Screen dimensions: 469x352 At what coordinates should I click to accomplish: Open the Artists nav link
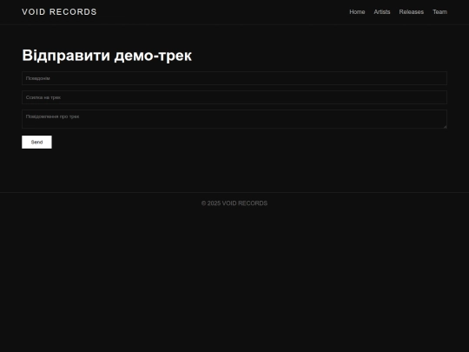(x=382, y=12)
